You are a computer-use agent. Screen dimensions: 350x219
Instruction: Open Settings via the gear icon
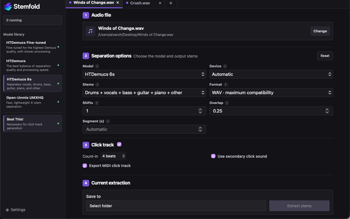tap(7, 210)
